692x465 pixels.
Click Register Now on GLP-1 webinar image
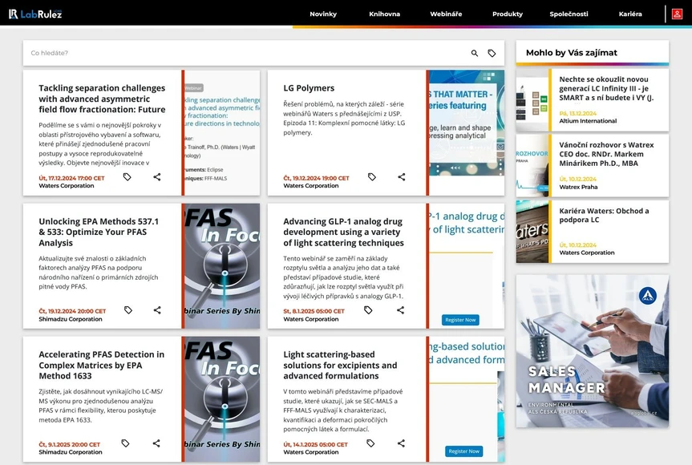[460, 320]
